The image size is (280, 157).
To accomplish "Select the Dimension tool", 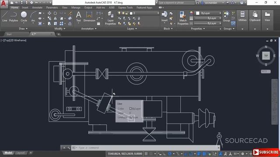I will point(89,17).
